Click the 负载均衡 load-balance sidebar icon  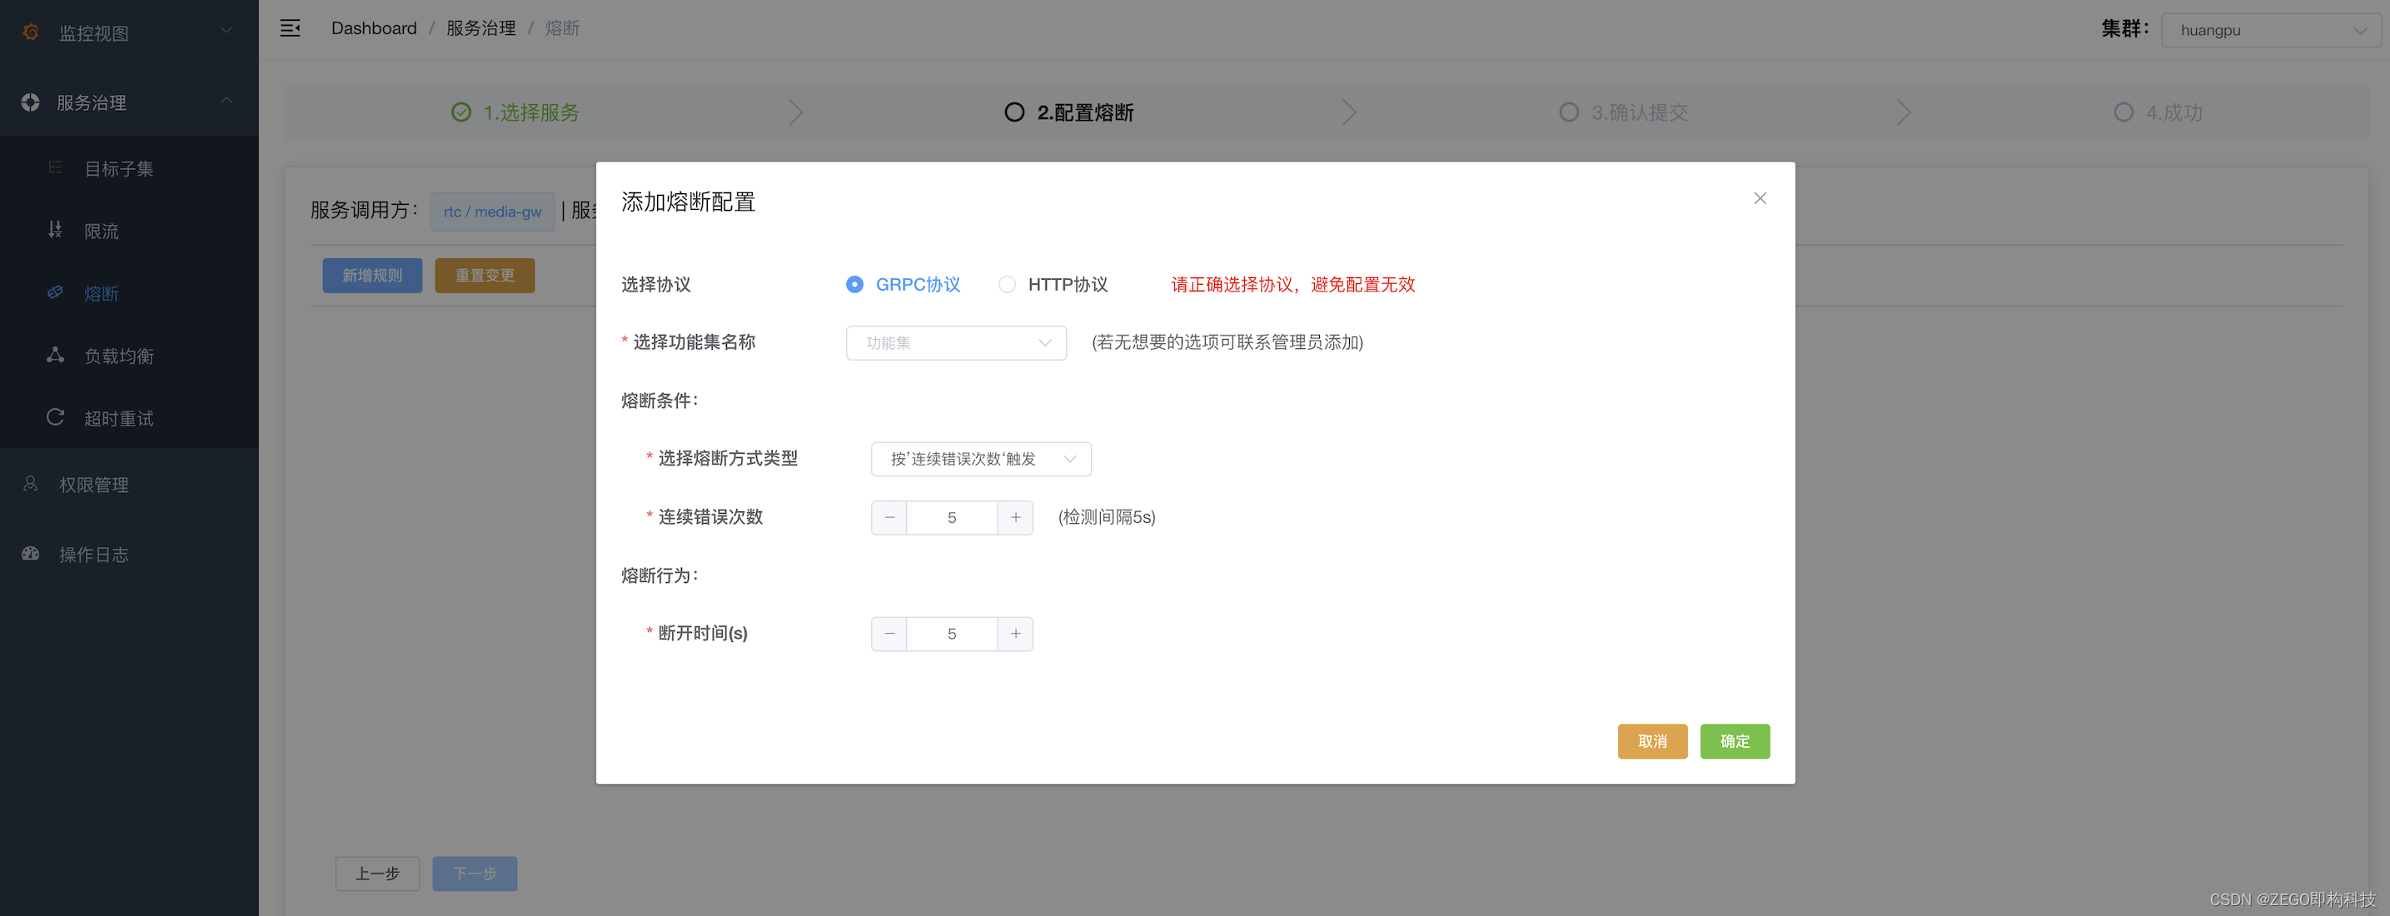pyautogui.click(x=55, y=356)
